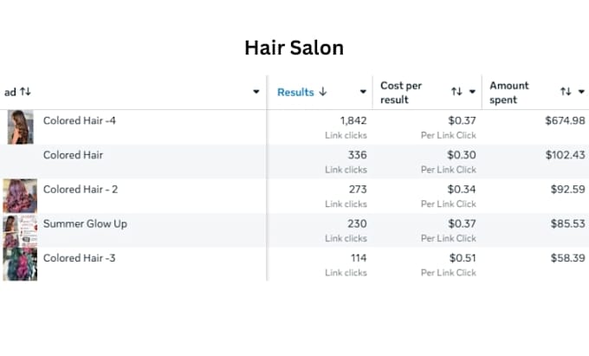Open the Summer Glow Up ad thumbnail

coord(20,230)
